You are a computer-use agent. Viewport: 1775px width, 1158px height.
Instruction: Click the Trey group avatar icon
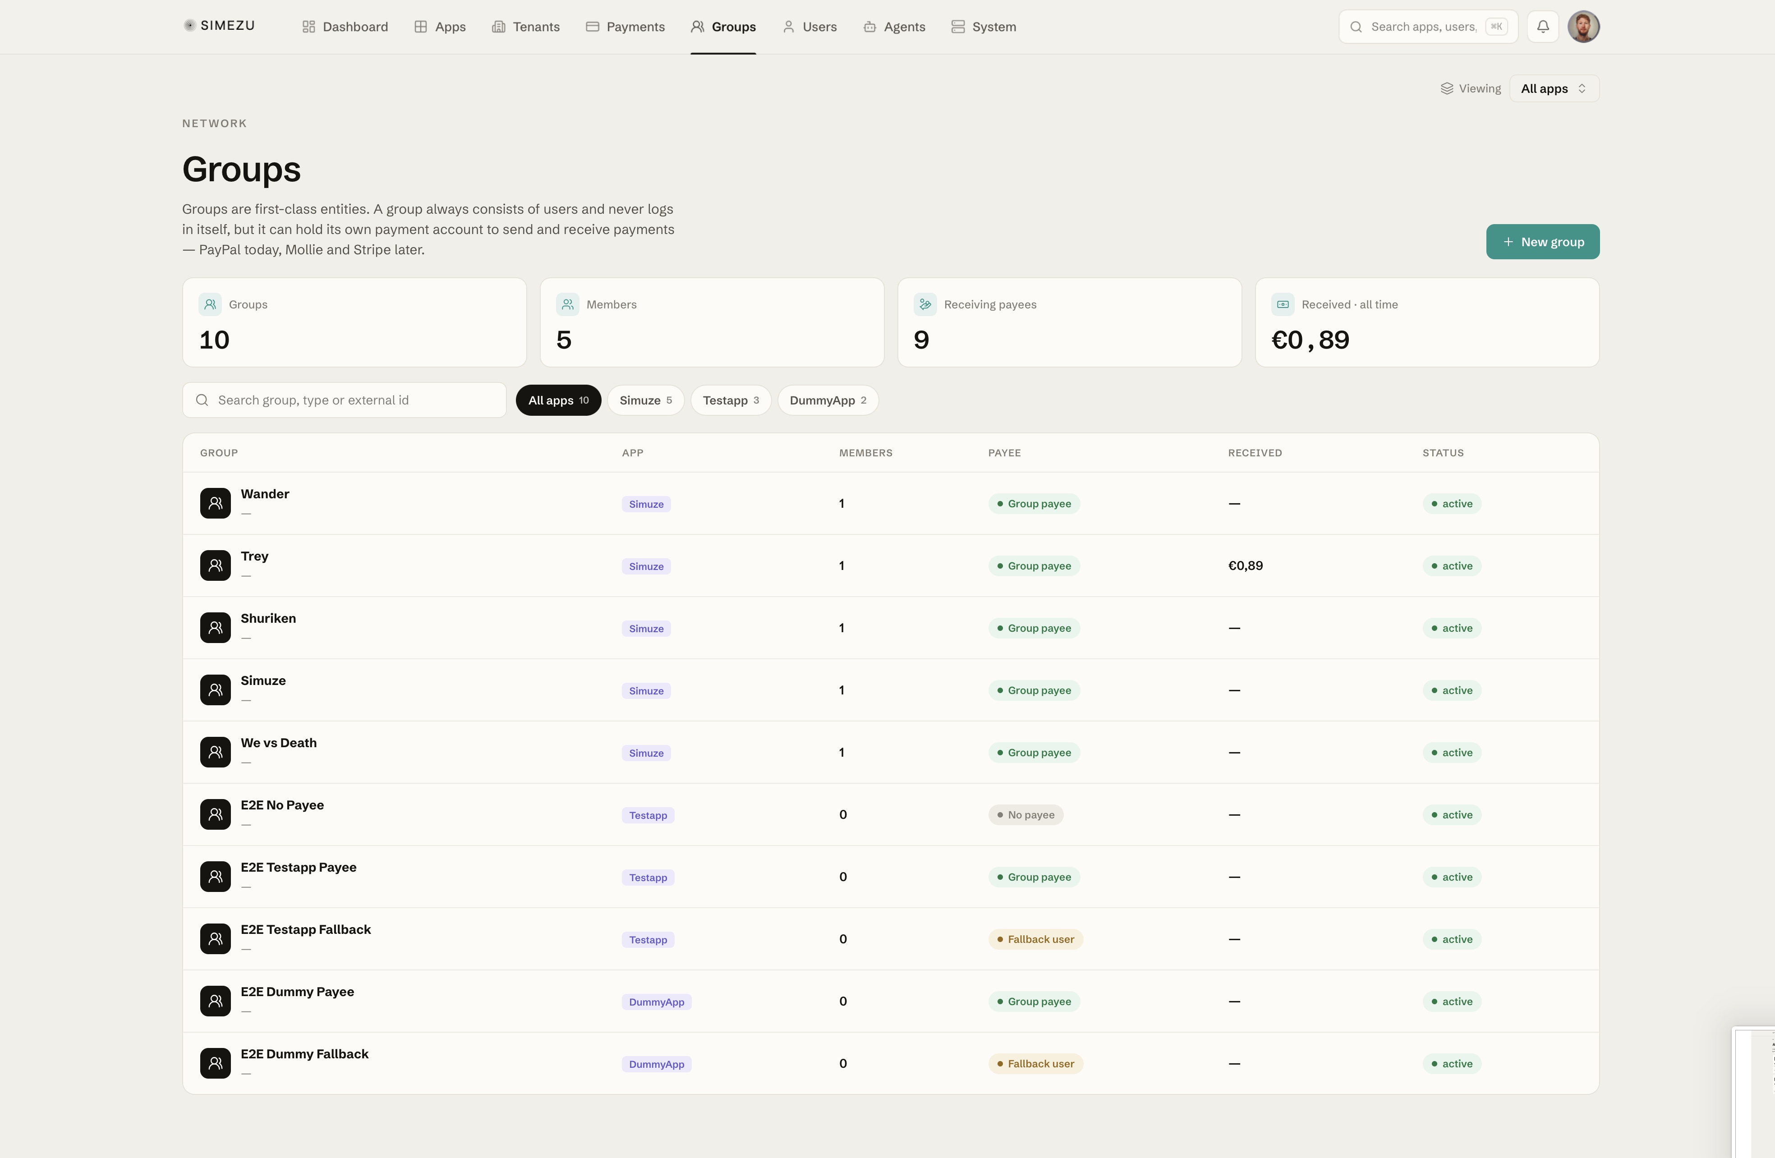(215, 565)
